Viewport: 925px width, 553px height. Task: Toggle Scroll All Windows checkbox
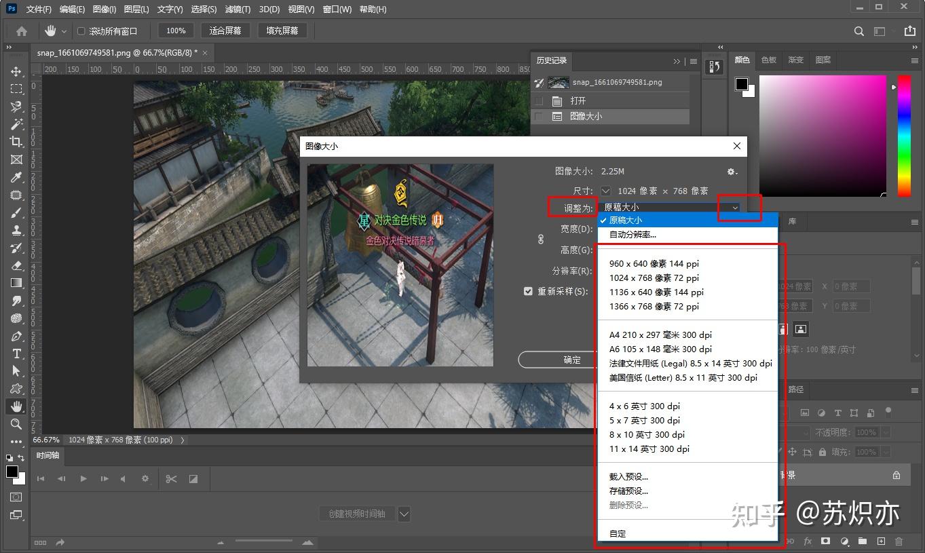pos(81,31)
